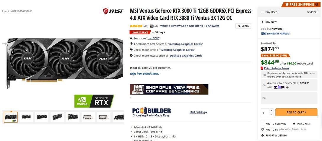Click the Price Alert bell icon
Image resolution: width=322 pixels, height=141 pixels.
pyautogui.click(x=294, y=124)
